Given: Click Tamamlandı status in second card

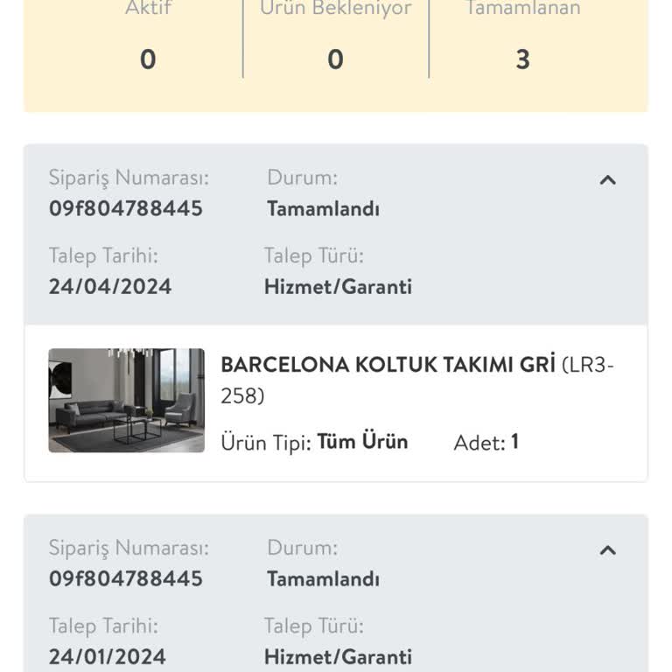Looking at the screenshot, I should click(323, 579).
